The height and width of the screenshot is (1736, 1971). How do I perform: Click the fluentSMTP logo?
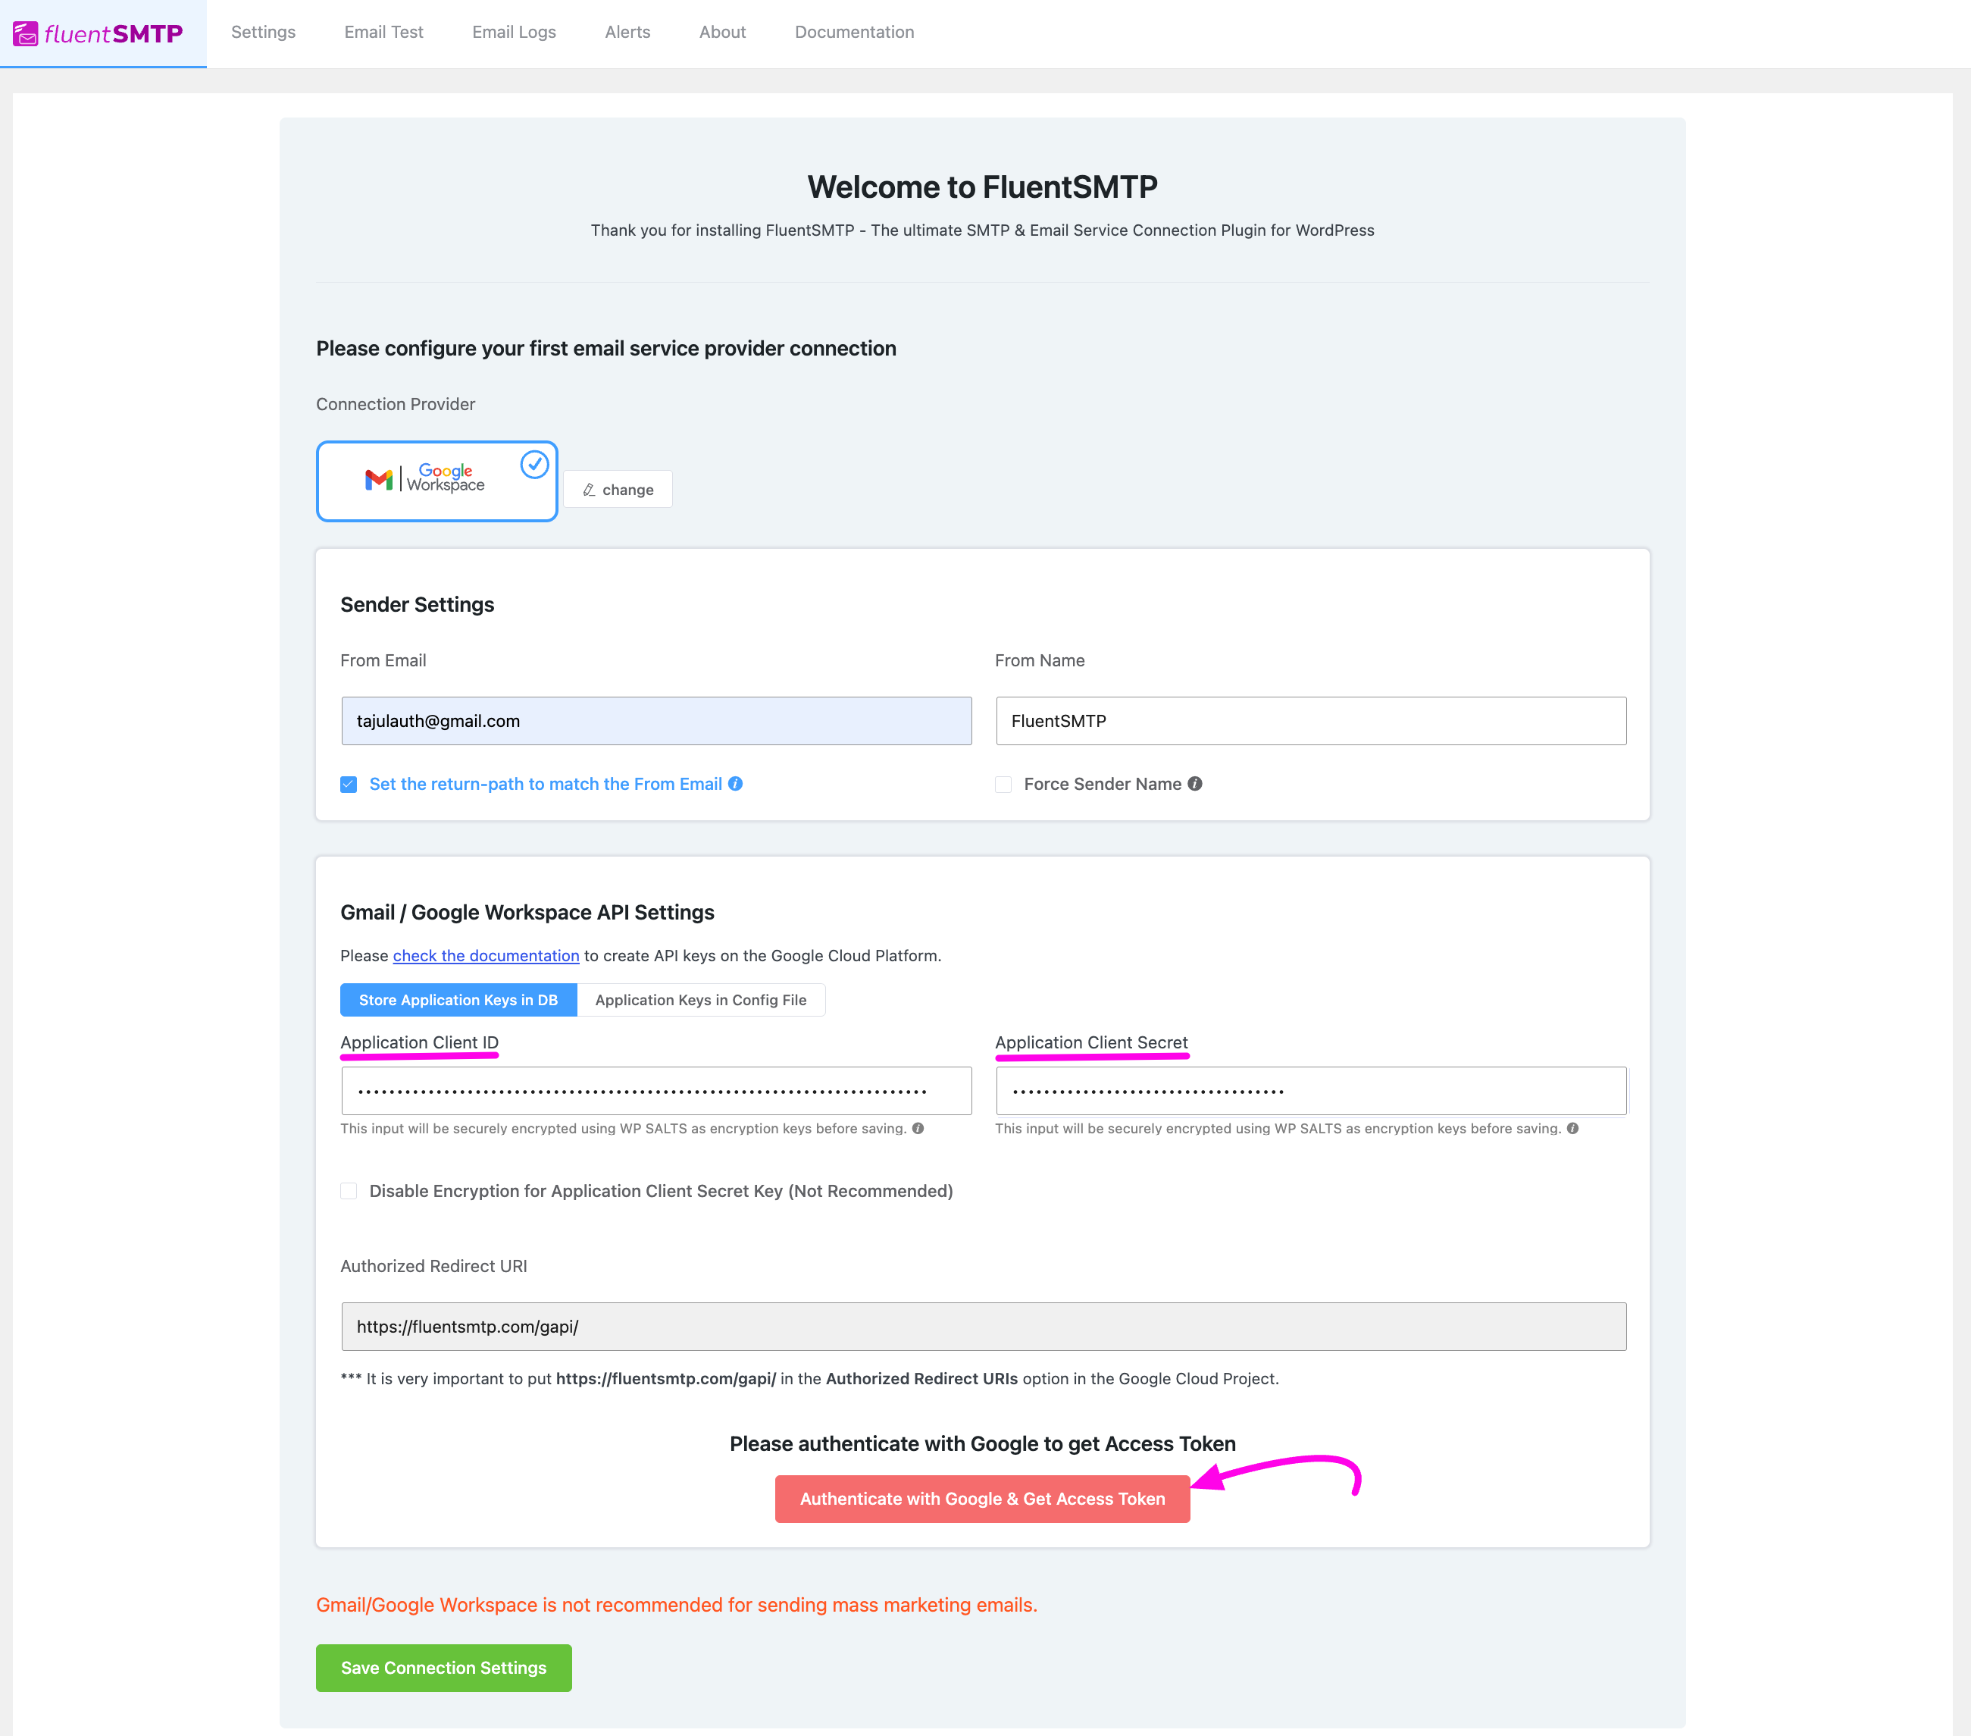99,34
